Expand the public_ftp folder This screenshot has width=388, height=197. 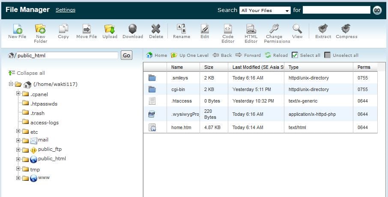pyautogui.click(x=18, y=150)
